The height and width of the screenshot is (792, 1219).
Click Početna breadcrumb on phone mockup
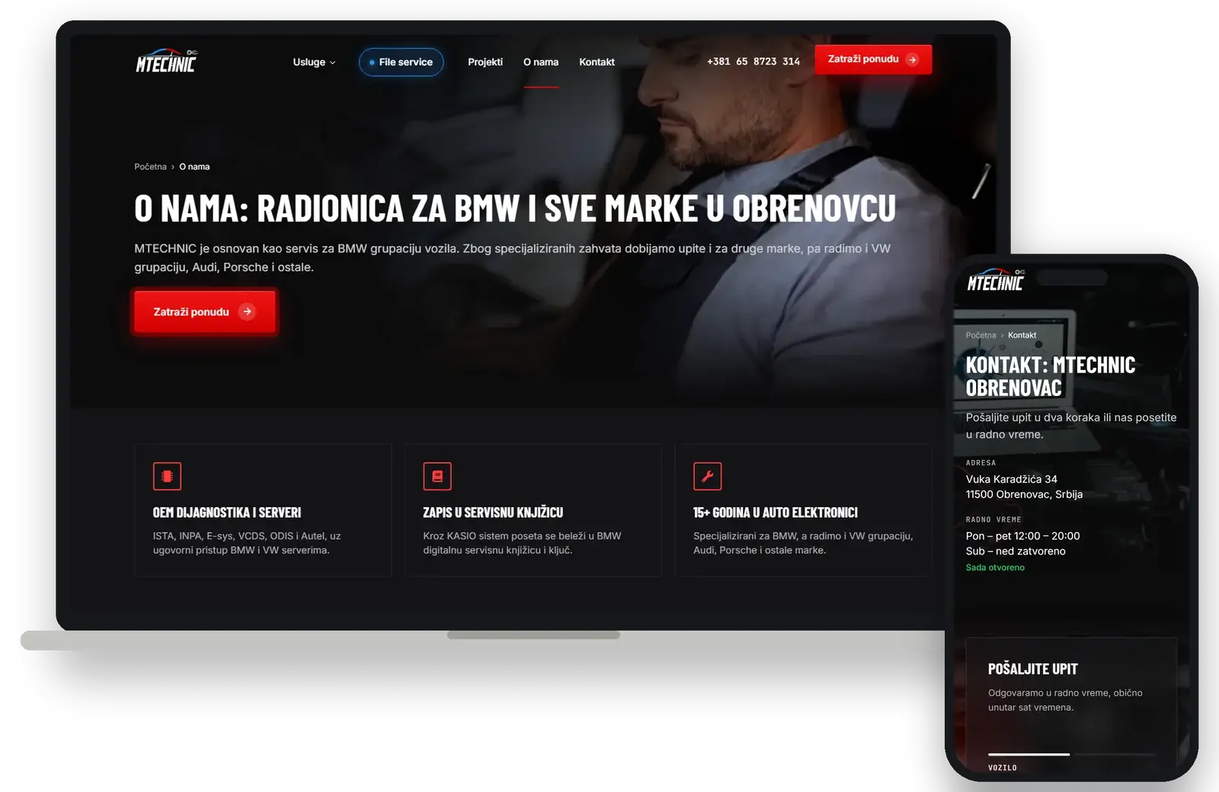pyautogui.click(x=981, y=335)
